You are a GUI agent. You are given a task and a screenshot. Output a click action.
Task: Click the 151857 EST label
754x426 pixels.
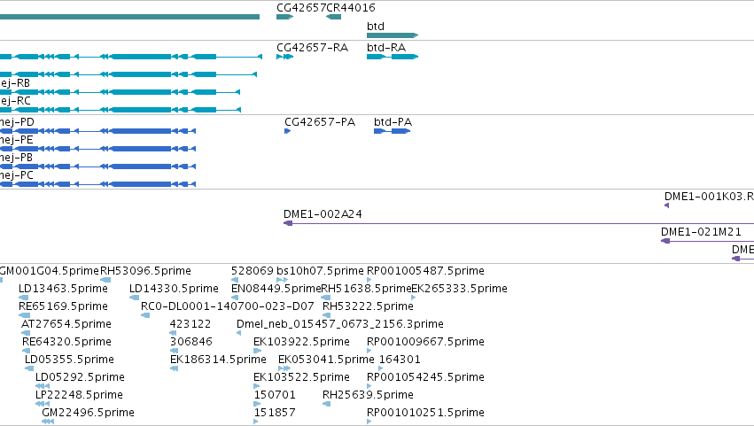click(x=275, y=413)
